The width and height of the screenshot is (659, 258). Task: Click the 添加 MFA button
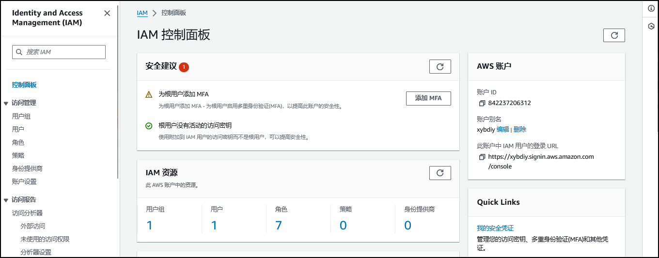click(x=428, y=98)
